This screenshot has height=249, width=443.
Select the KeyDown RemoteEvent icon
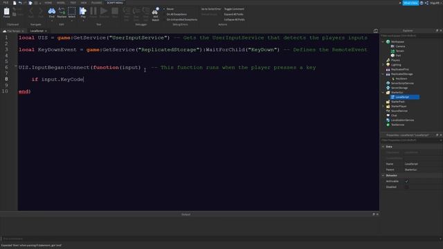[393, 78]
